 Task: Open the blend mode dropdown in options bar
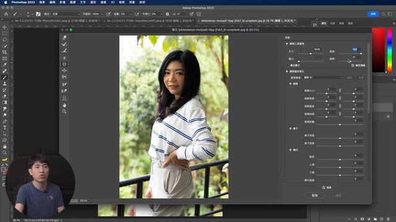tap(66, 14)
